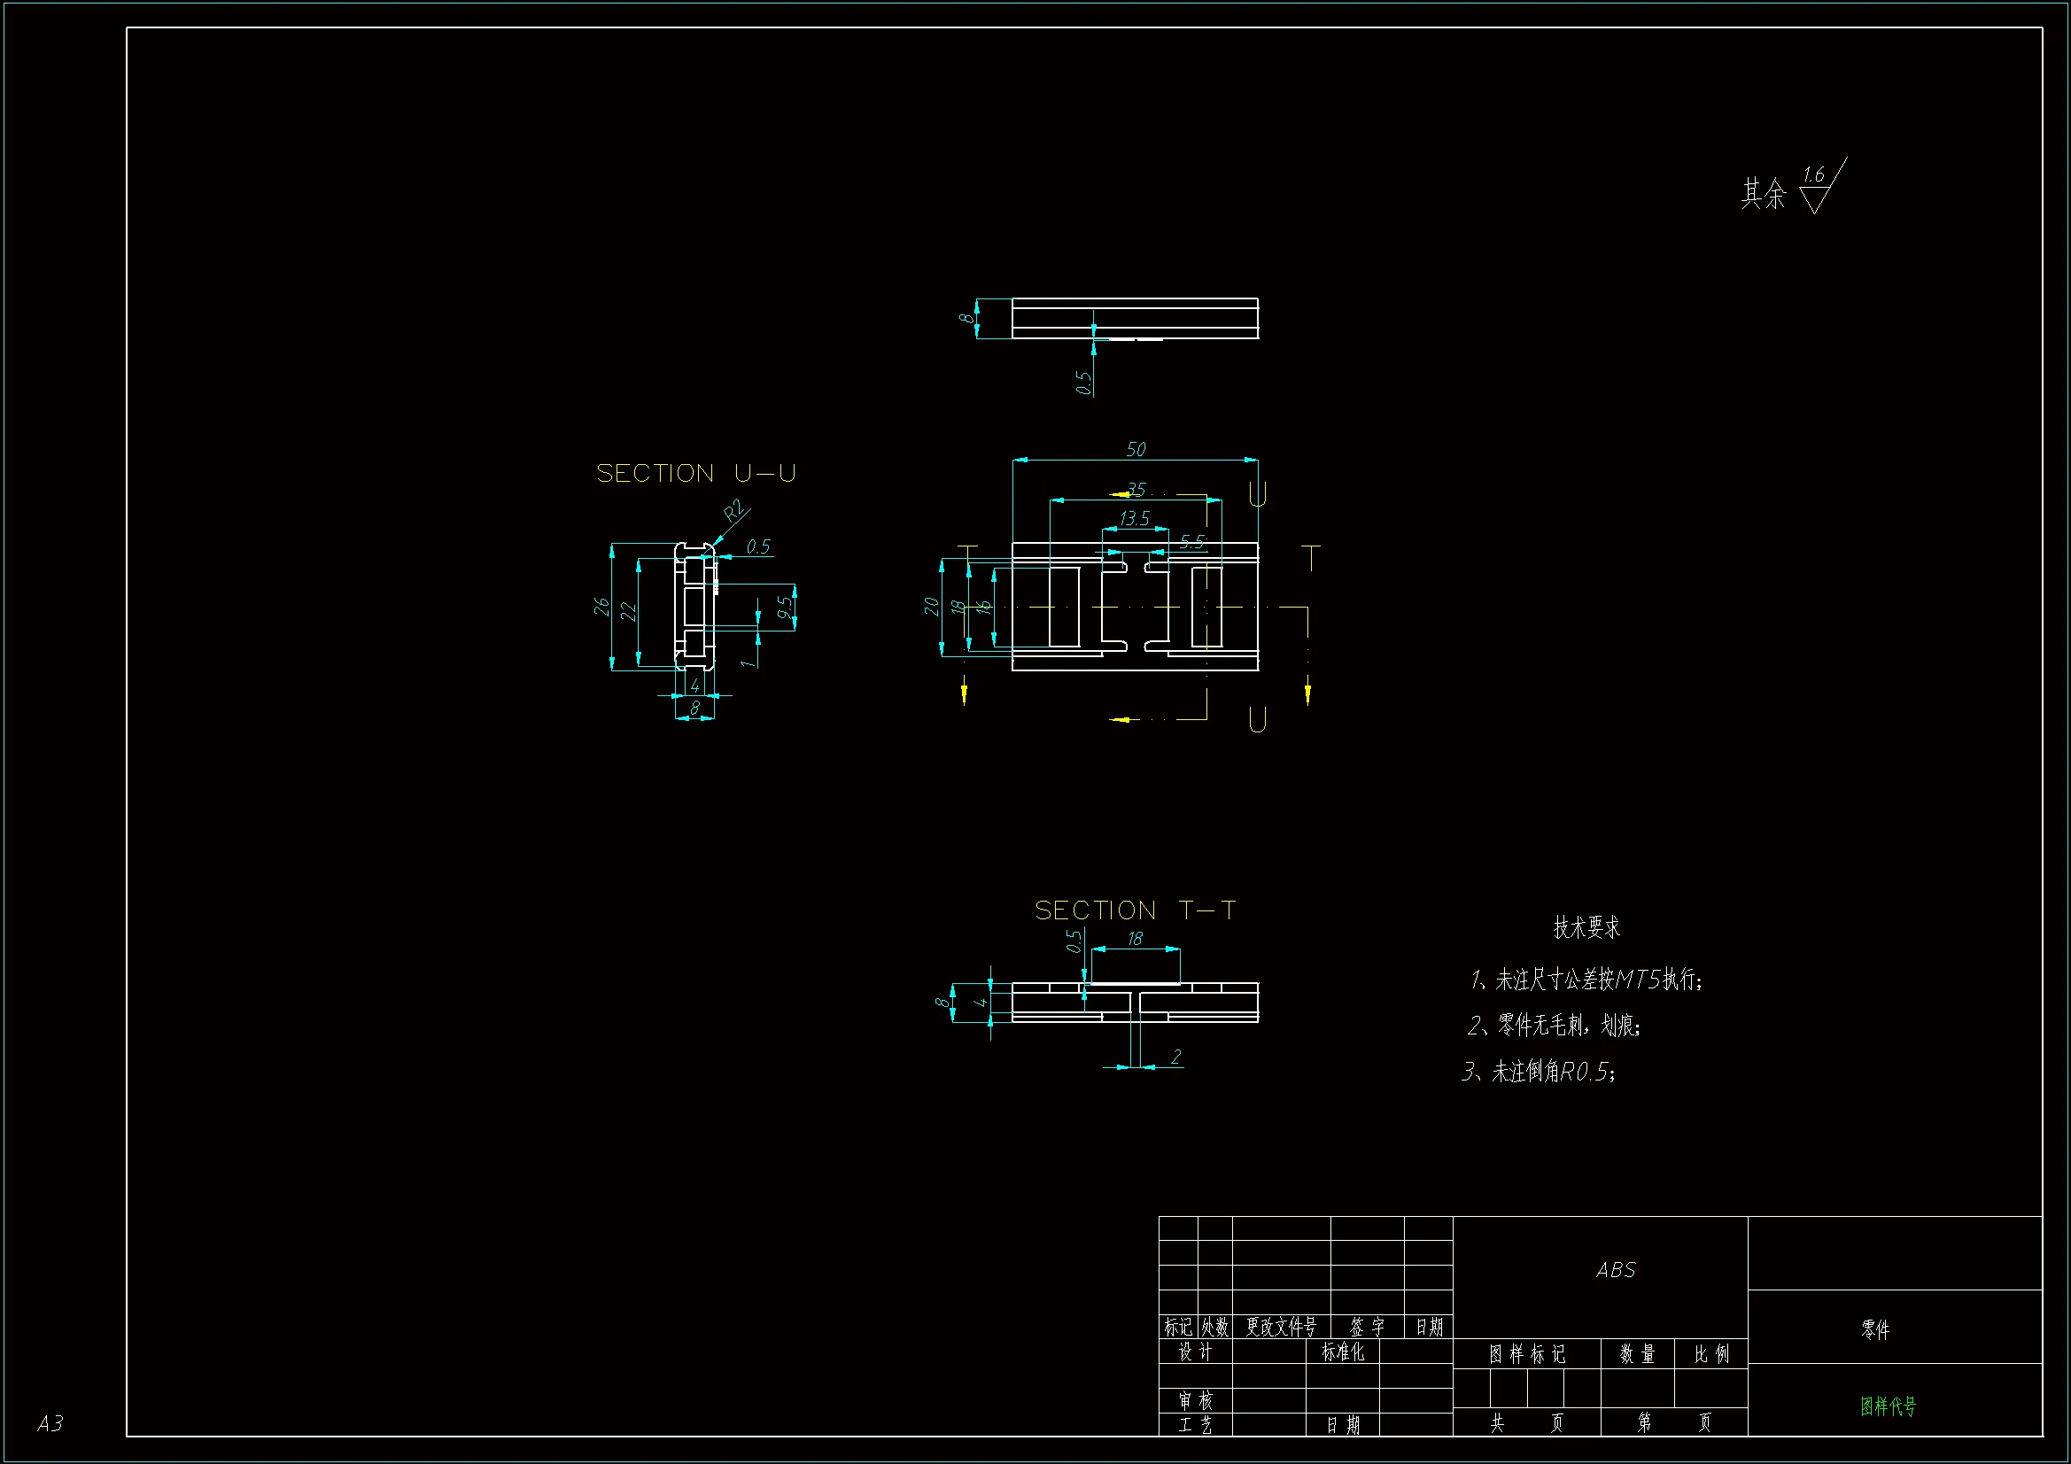
Task: Select the 50 width dimension text
Action: pos(1136,449)
